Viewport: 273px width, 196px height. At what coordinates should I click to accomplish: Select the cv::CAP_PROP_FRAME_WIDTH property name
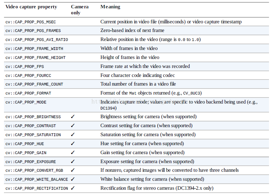coord(34,49)
